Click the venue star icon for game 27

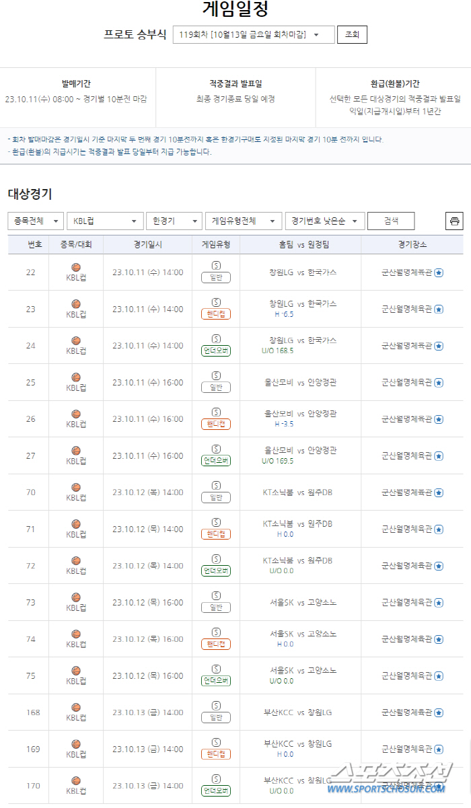pos(439,456)
